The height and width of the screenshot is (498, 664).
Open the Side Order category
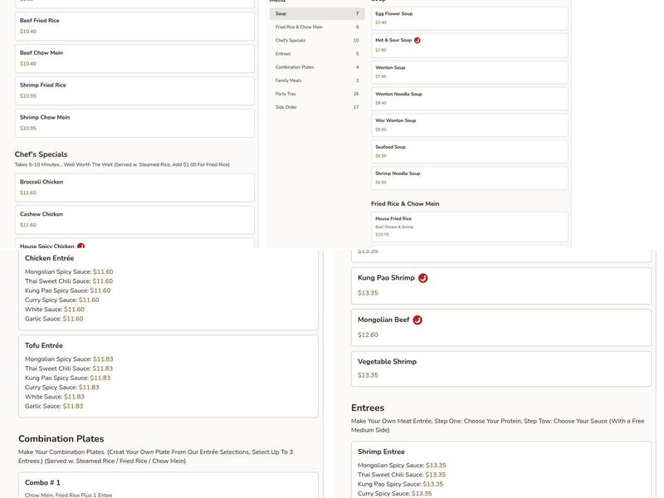[x=316, y=107]
